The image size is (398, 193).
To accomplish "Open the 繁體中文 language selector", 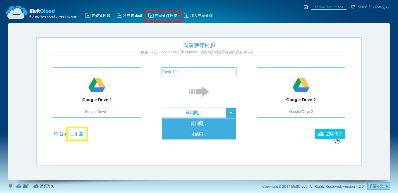I will 379,186.
